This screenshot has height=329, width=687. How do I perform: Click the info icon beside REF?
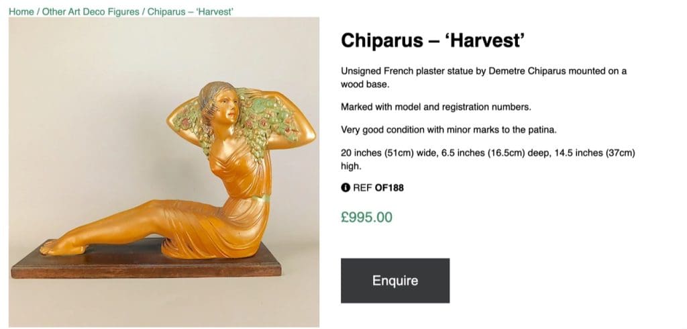346,188
